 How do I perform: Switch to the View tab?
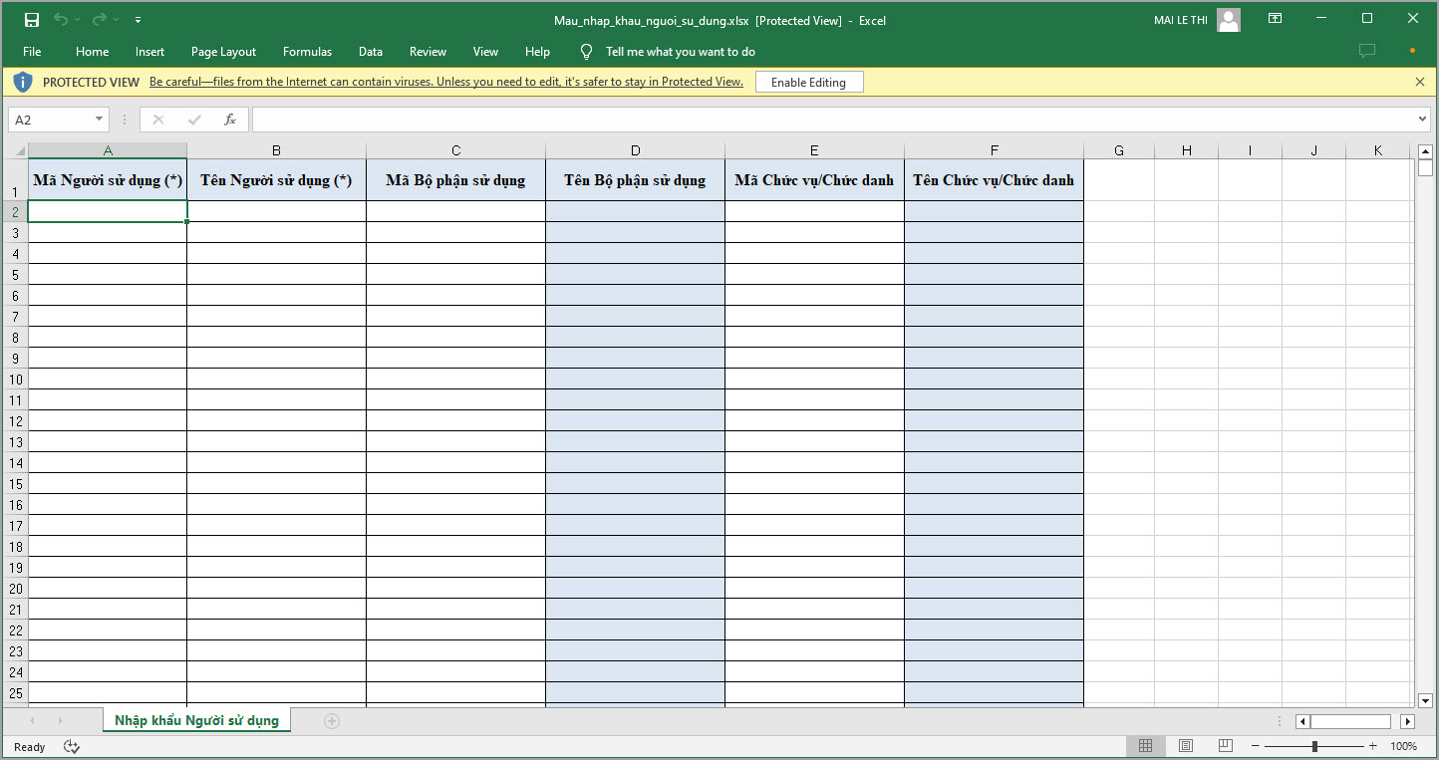486,52
